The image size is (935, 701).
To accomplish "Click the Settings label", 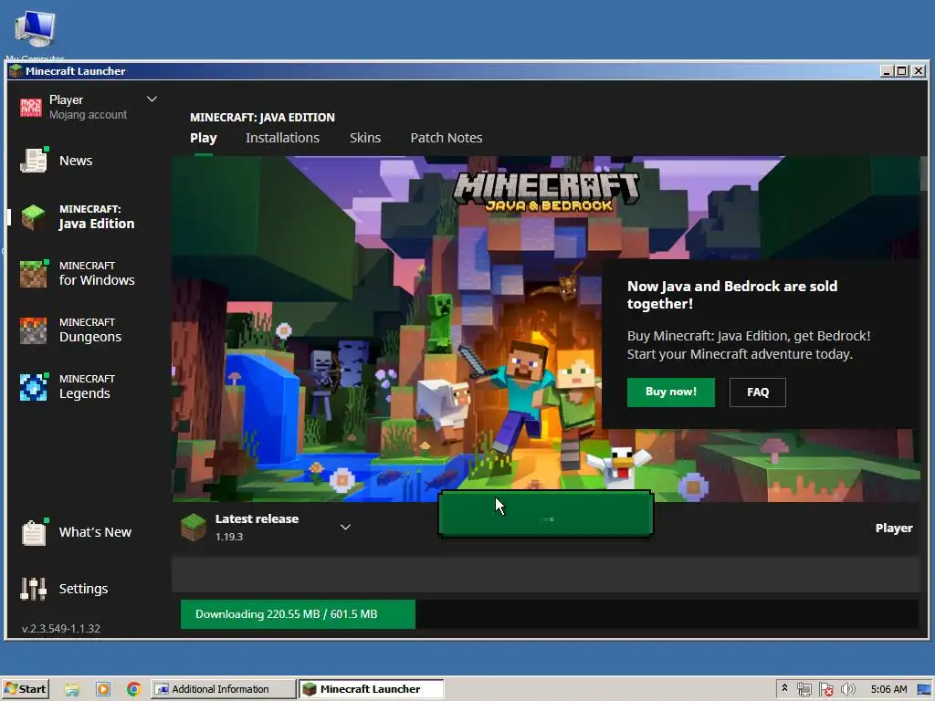I will [x=83, y=589].
